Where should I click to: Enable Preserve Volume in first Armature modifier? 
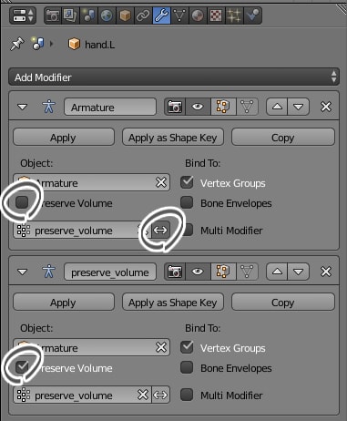tap(22, 202)
